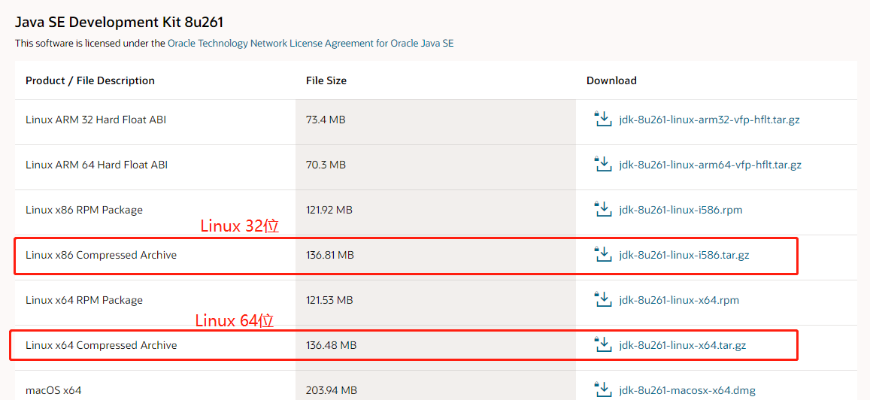Screen dimensions: 870x400
Task: Open Oracle Technology Network License Agreement link
Action: pos(311,43)
